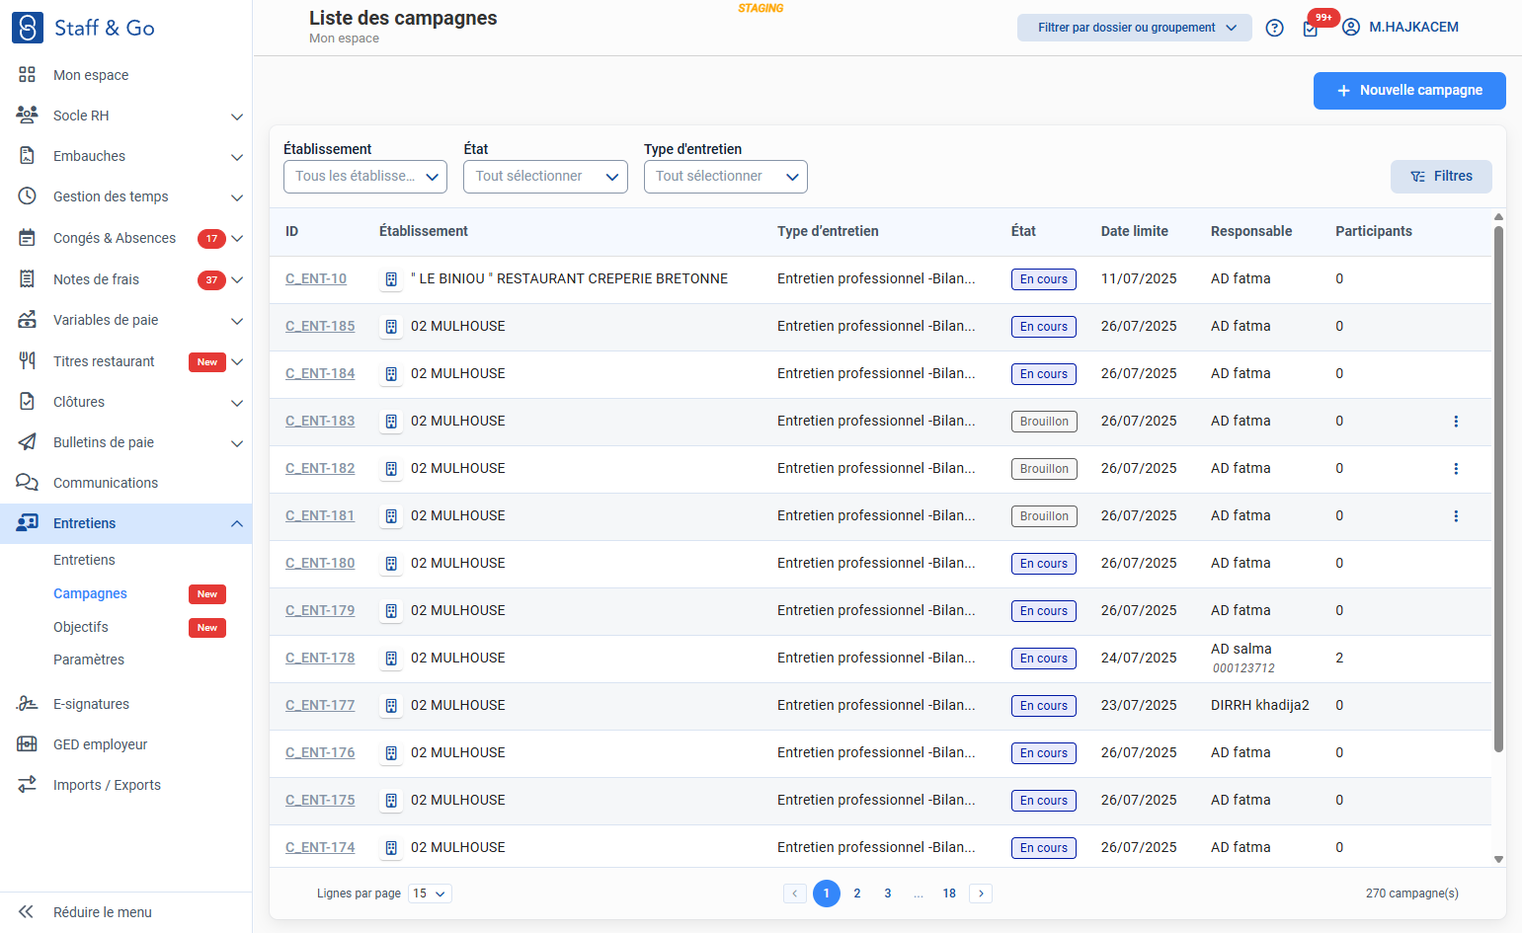Screen dimensions: 1522x933
Task: Click the Nouvelle campagne button
Action: point(1409,91)
